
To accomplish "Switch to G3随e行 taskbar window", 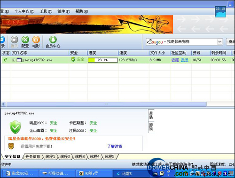I will click(x=94, y=173).
